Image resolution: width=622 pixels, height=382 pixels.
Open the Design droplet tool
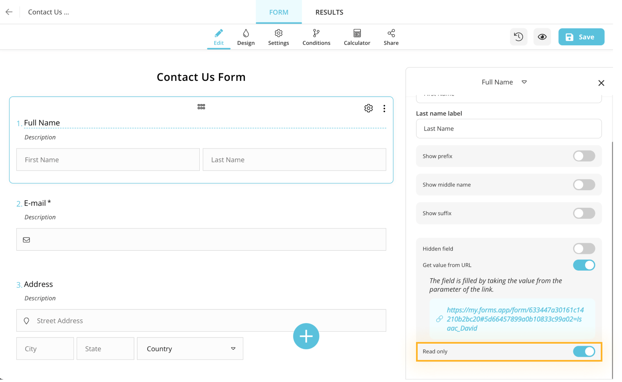(x=246, y=38)
